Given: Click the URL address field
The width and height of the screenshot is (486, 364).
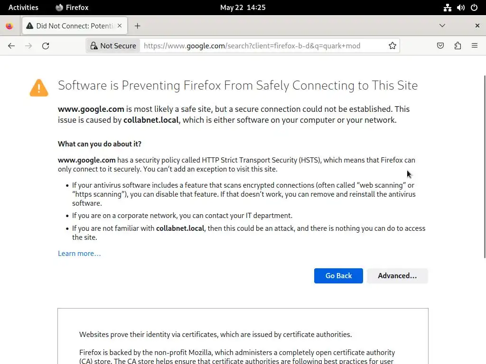Looking at the screenshot, I should [x=261, y=46].
